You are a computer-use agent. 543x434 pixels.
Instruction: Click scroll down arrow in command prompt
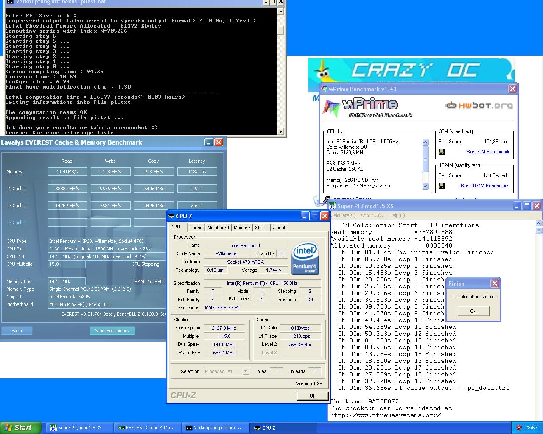pyautogui.click(x=280, y=132)
